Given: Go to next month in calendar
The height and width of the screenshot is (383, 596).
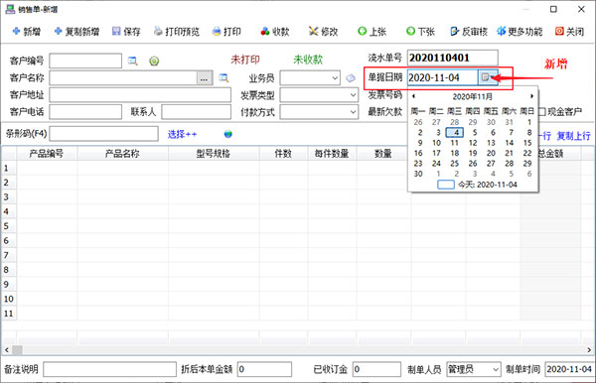Looking at the screenshot, I should click(532, 96).
